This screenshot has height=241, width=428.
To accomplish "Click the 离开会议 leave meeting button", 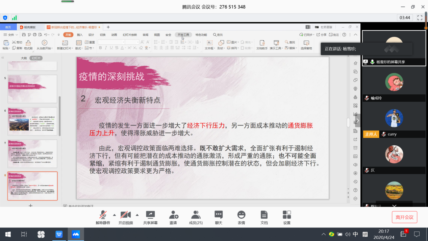I will [404, 217].
